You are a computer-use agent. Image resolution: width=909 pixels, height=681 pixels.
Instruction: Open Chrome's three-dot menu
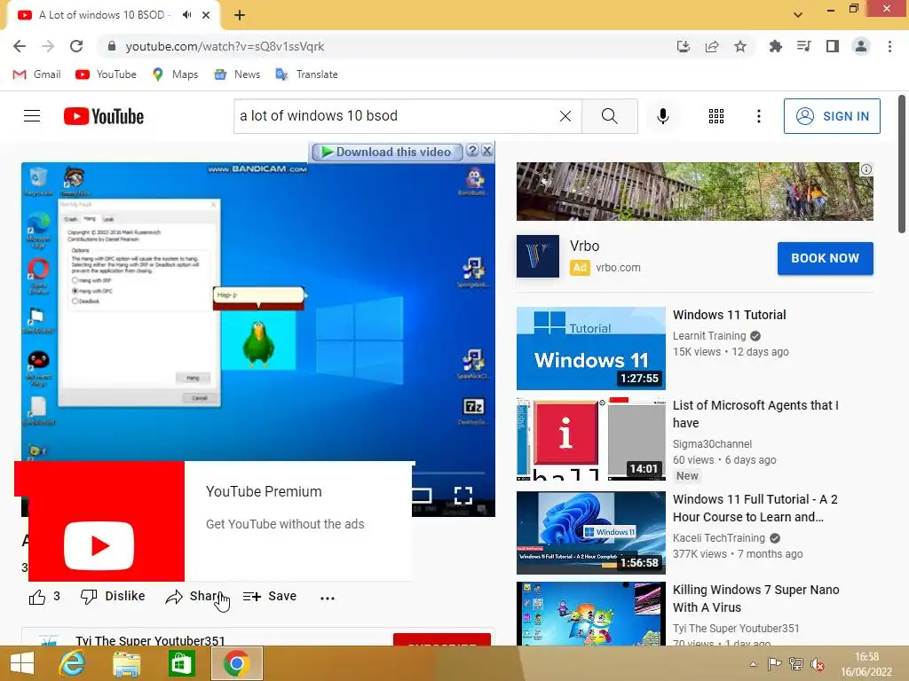889,46
